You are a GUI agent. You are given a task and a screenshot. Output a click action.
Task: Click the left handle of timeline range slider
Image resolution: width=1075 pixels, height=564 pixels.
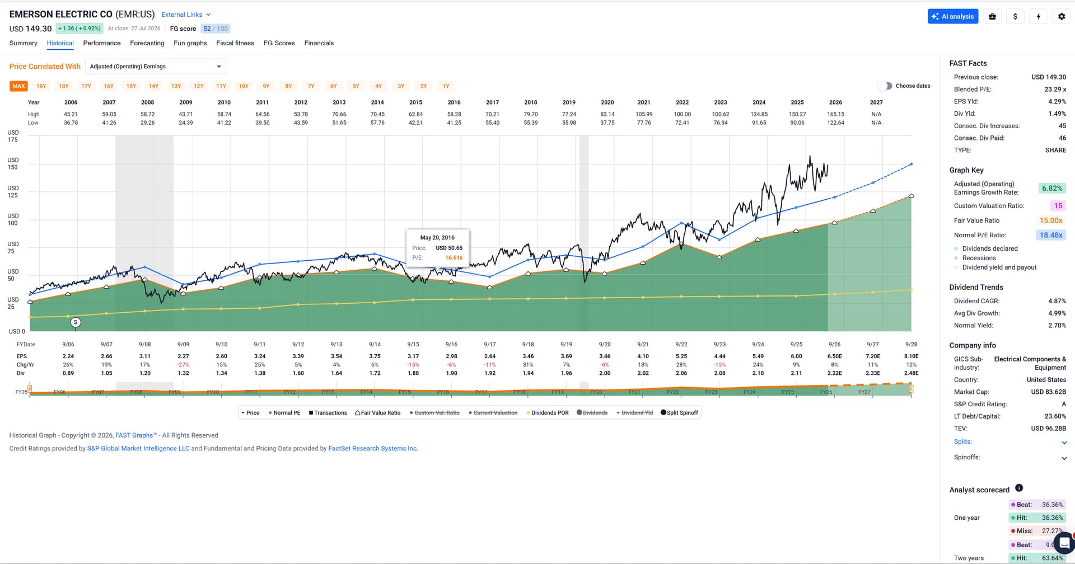coord(30,388)
